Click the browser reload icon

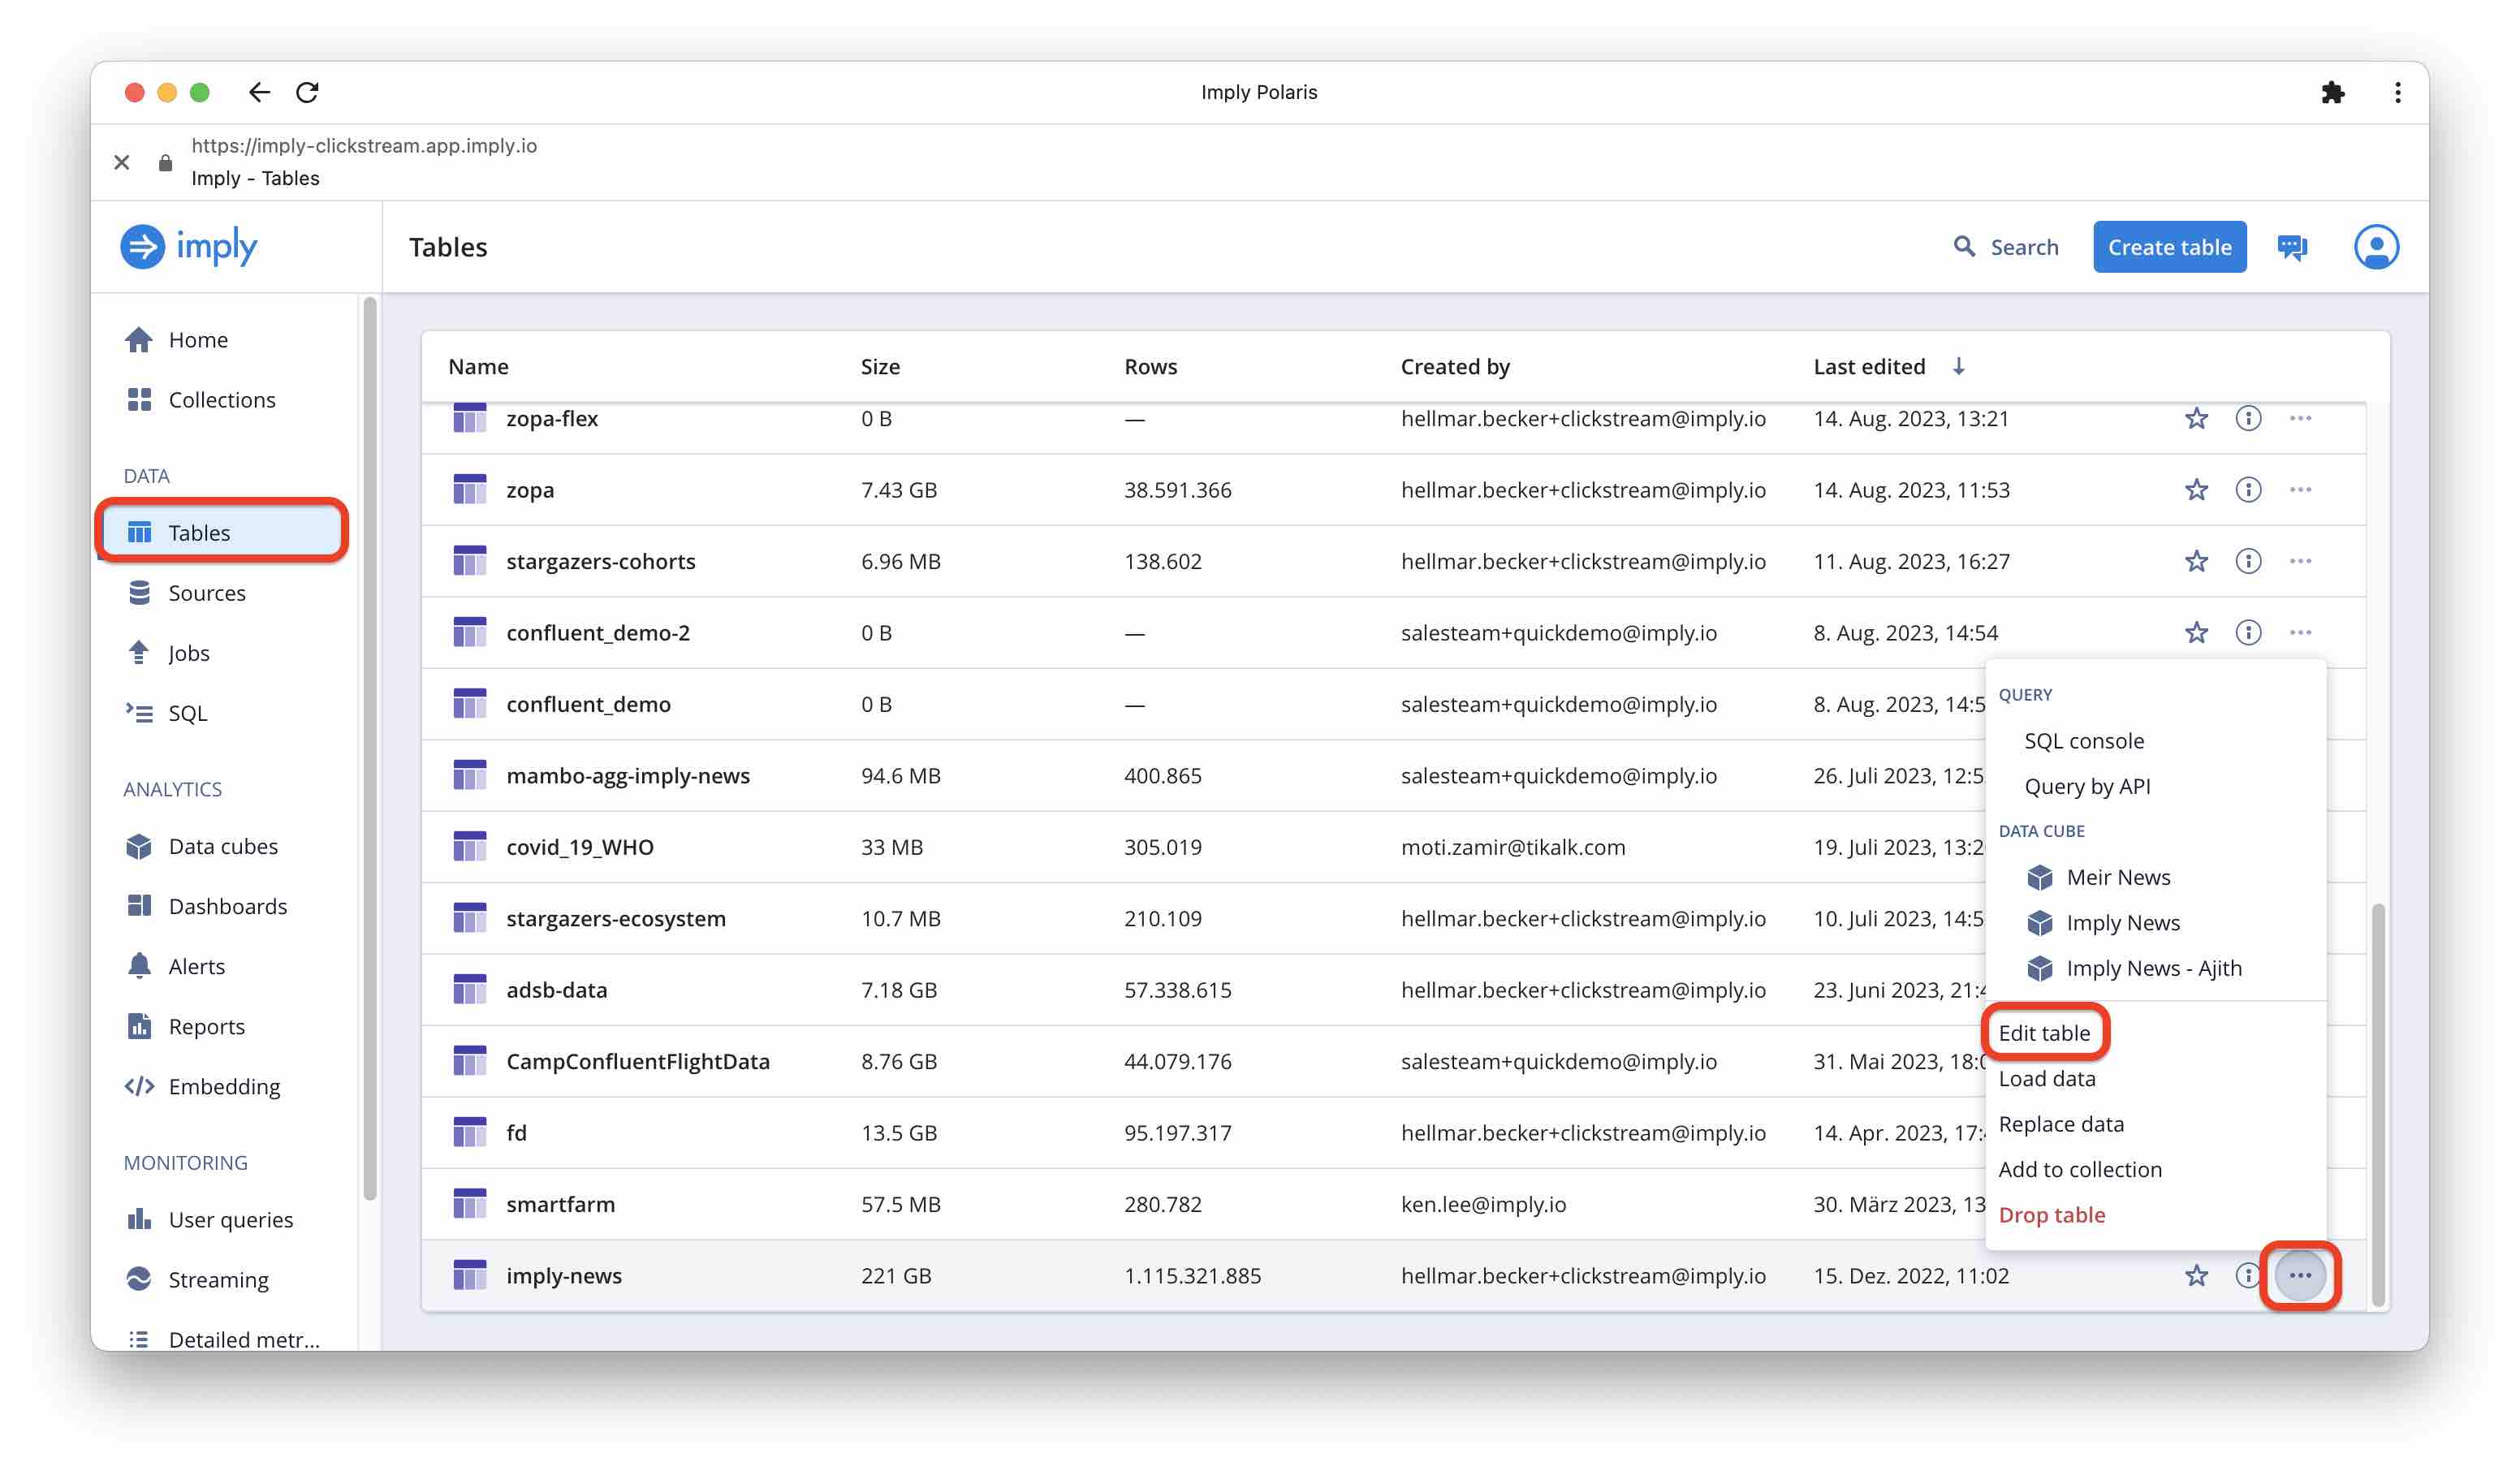(307, 92)
